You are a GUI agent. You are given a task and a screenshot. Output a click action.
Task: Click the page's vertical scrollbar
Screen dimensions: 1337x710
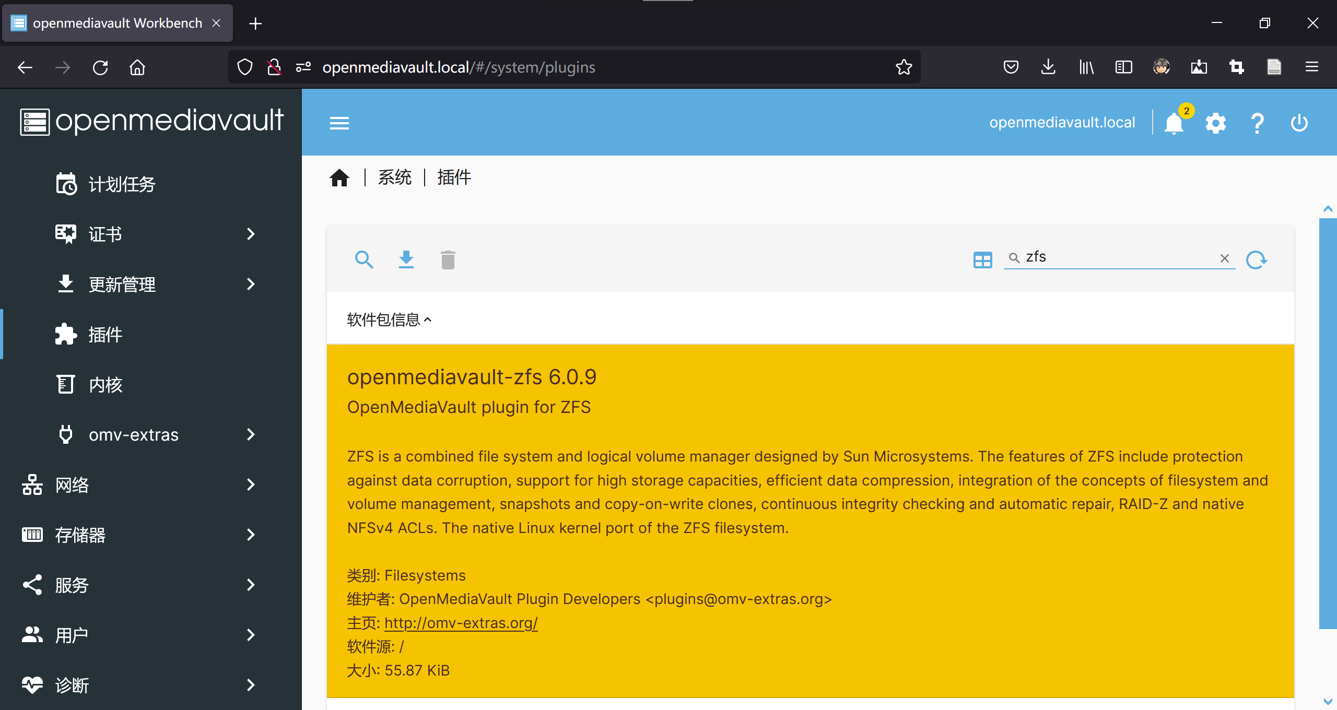point(1327,423)
